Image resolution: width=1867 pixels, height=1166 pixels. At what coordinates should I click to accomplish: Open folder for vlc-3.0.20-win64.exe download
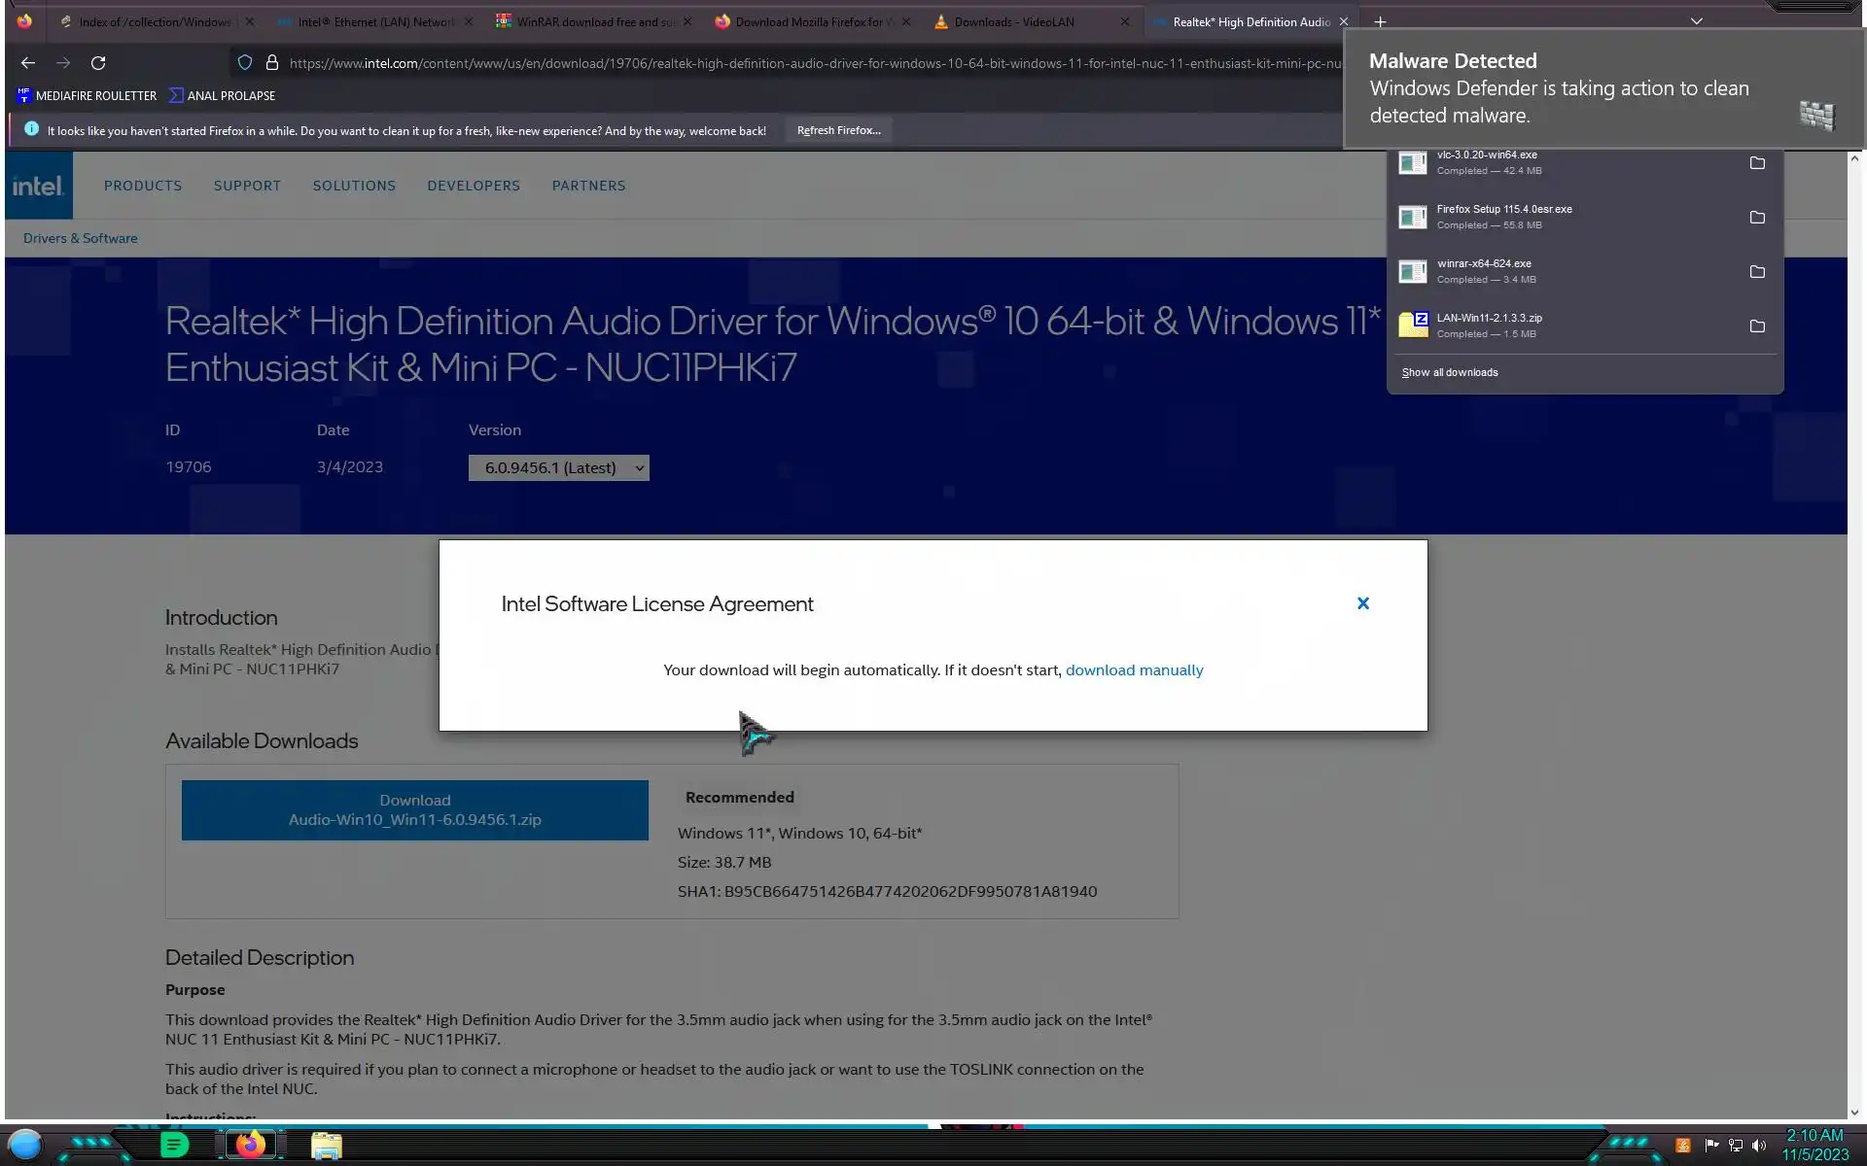(x=1756, y=163)
